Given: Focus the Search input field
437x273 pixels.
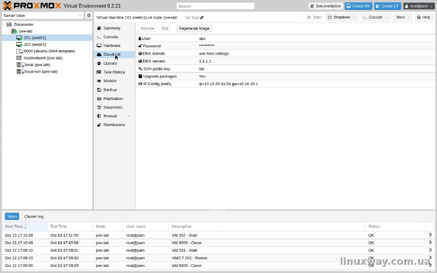Looking at the screenshot, I should (215, 6).
